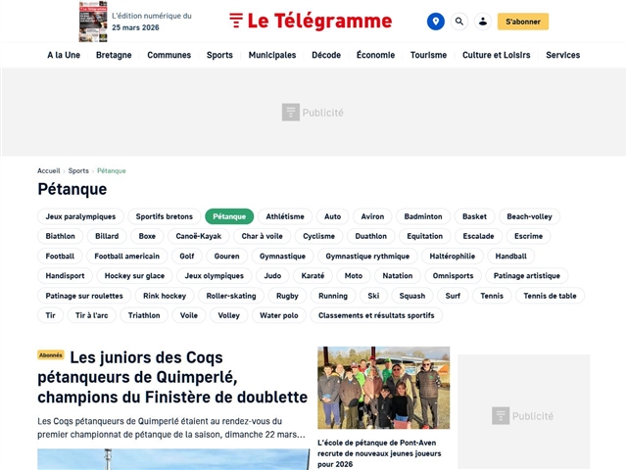Open the Municipales menu item
The height and width of the screenshot is (470, 627).
coord(272,55)
